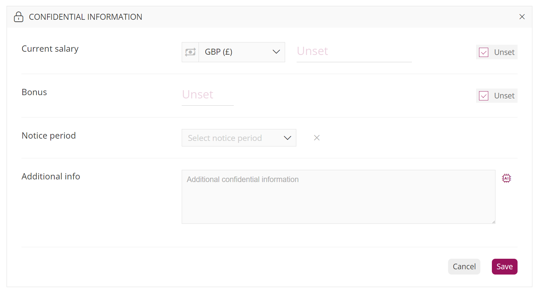Cancel editing confidential information
This screenshot has width=535, height=291.
pos(464,267)
